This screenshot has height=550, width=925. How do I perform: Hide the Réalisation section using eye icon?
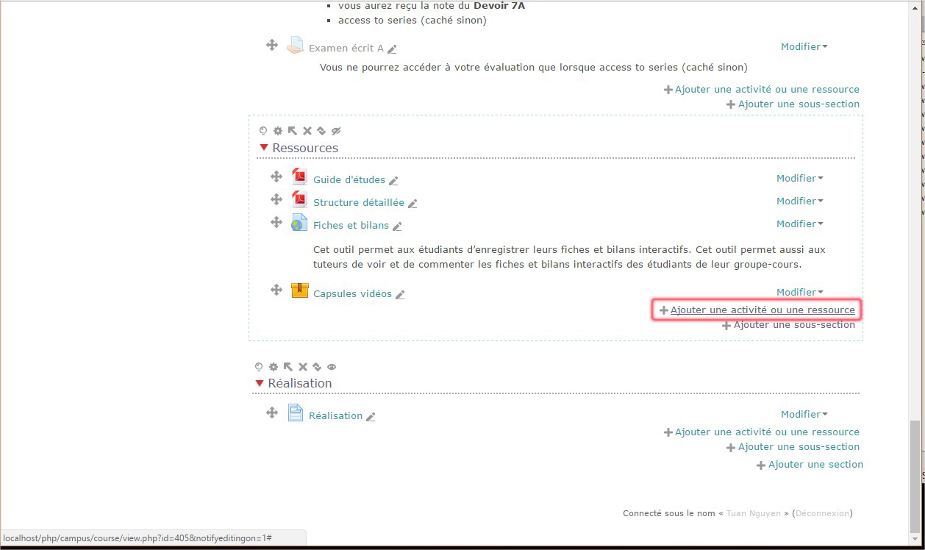tap(332, 366)
